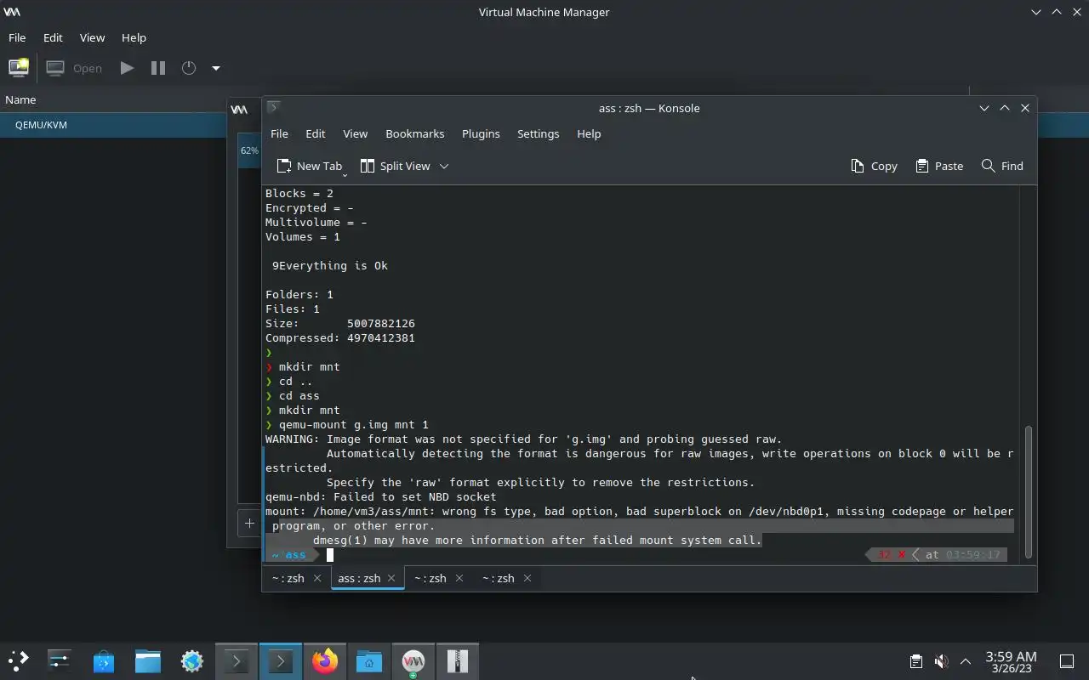Click the New Tab button in Konsole
This screenshot has width=1089, height=680.
tap(310, 166)
